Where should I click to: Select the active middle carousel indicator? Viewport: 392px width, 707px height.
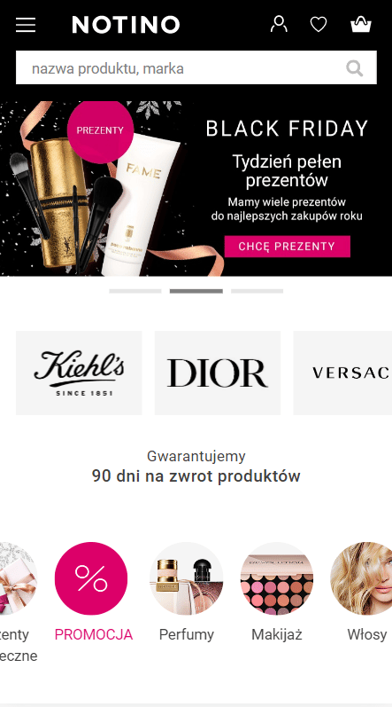point(196,291)
